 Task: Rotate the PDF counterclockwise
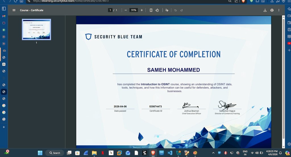(157, 10)
